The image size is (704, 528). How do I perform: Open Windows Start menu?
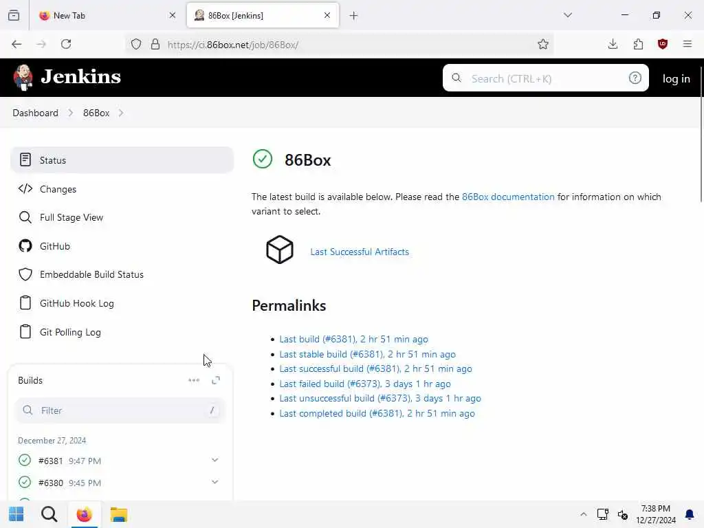click(16, 514)
